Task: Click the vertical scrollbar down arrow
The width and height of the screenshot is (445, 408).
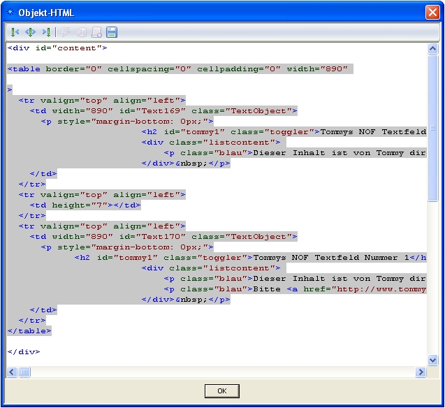Action: point(432,360)
